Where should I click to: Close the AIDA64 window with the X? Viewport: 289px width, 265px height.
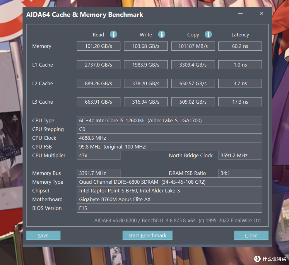(x=261, y=13)
